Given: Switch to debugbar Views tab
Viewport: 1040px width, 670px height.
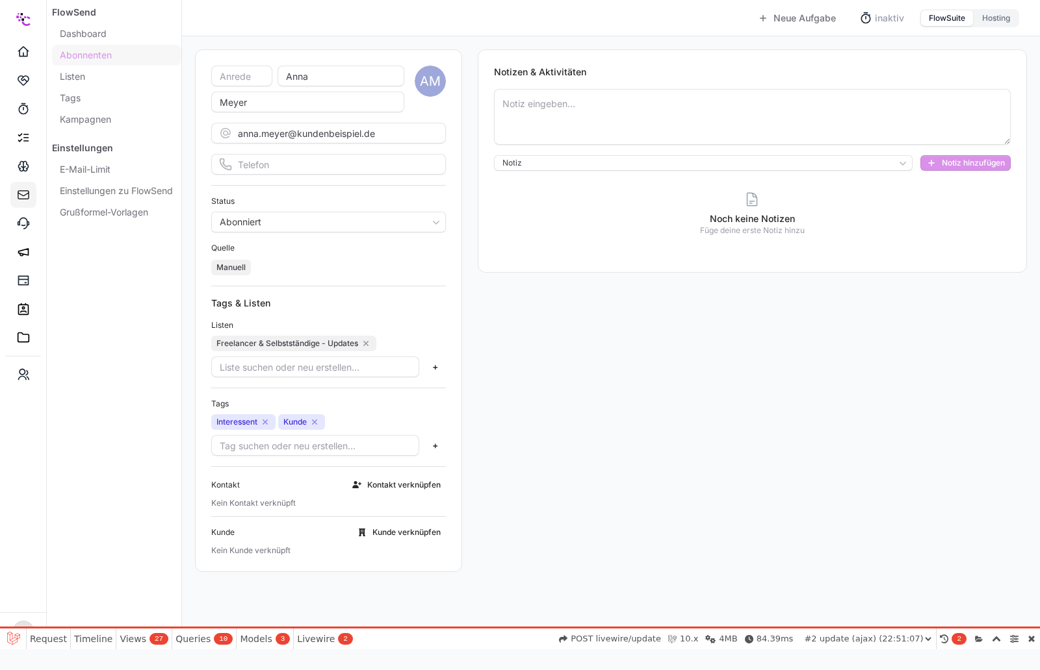Looking at the screenshot, I should tap(144, 639).
